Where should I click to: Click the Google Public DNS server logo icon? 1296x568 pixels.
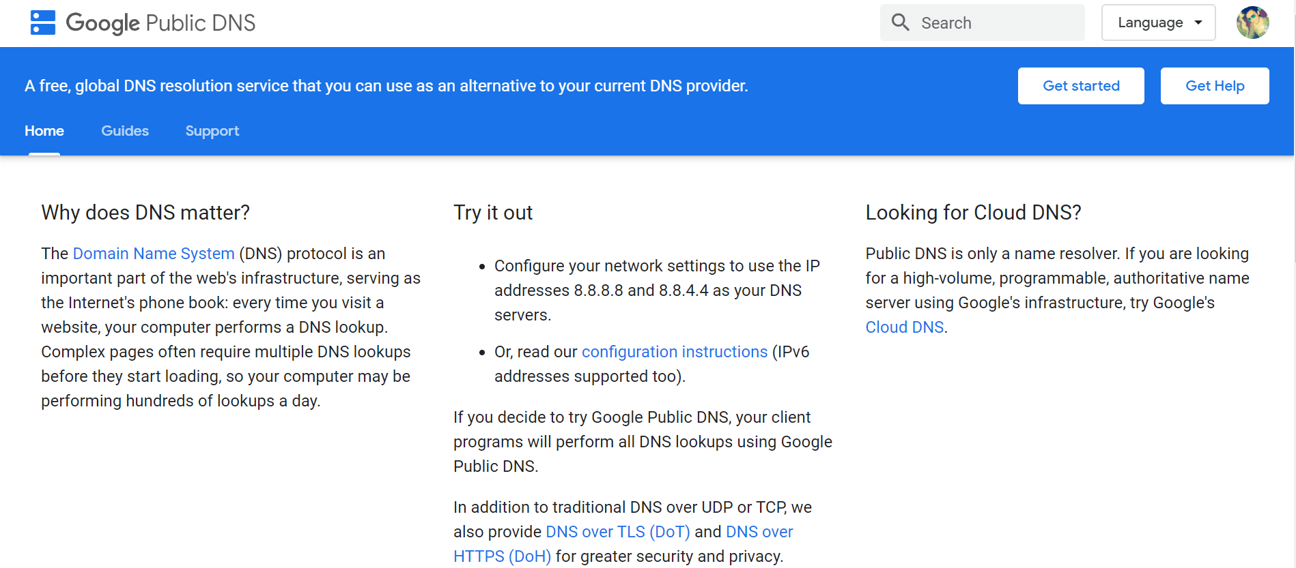click(x=42, y=23)
